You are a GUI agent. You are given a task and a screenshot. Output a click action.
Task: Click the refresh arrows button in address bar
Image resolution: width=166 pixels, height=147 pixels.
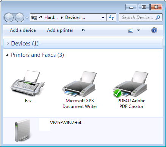click(111, 17)
